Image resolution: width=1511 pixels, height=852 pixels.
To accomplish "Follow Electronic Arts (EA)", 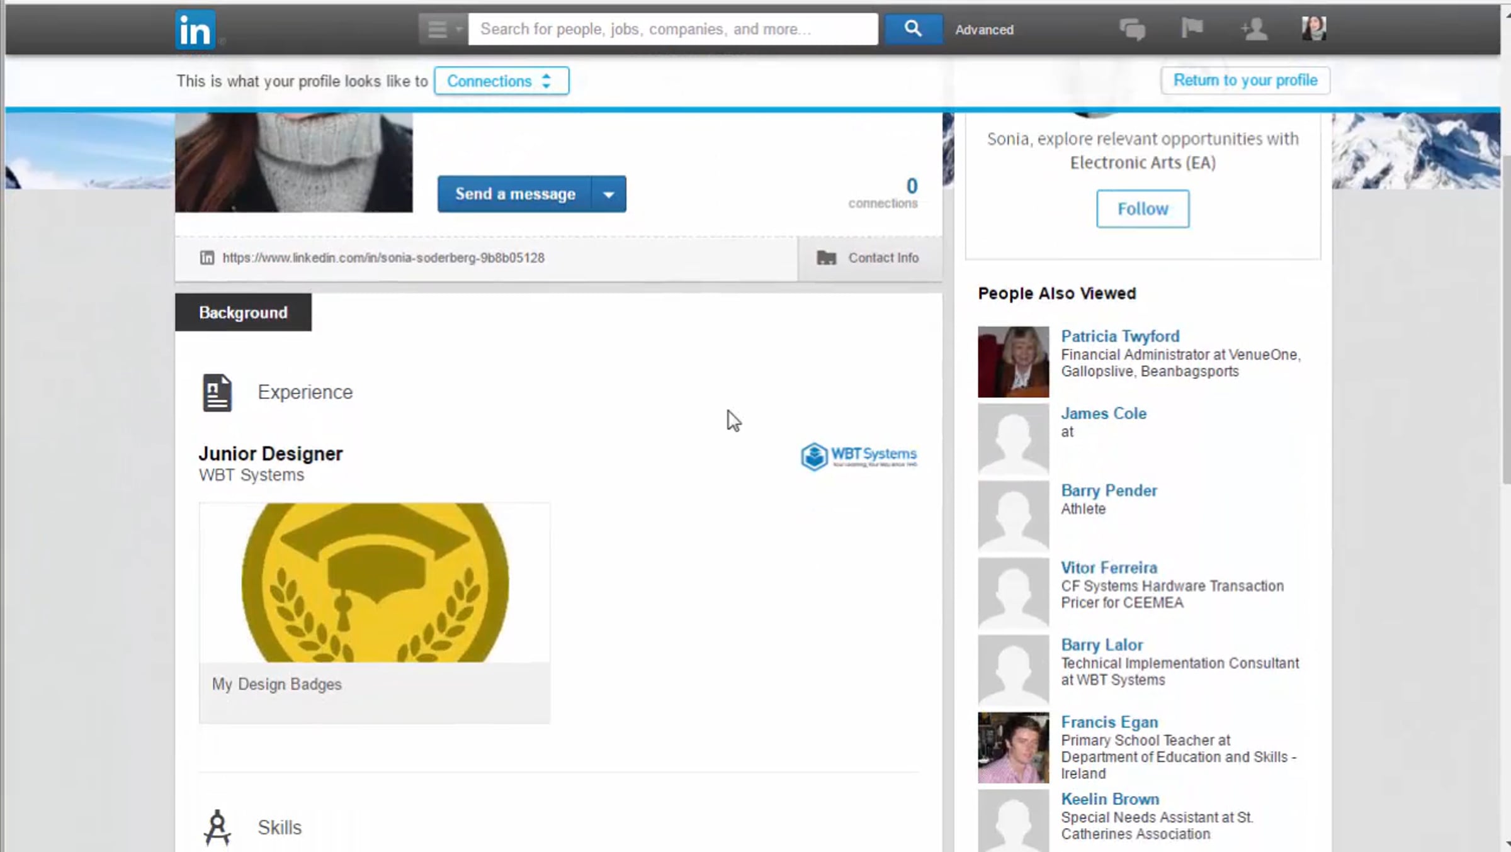I will click(1142, 209).
